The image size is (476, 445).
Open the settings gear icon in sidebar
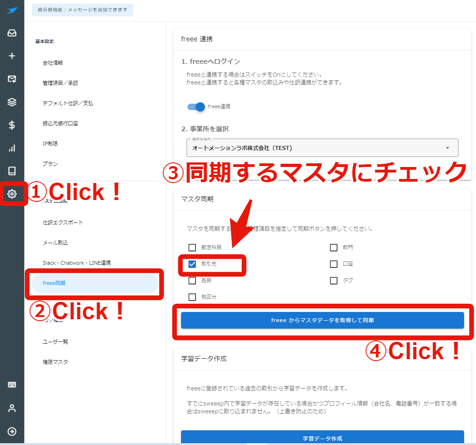click(12, 194)
